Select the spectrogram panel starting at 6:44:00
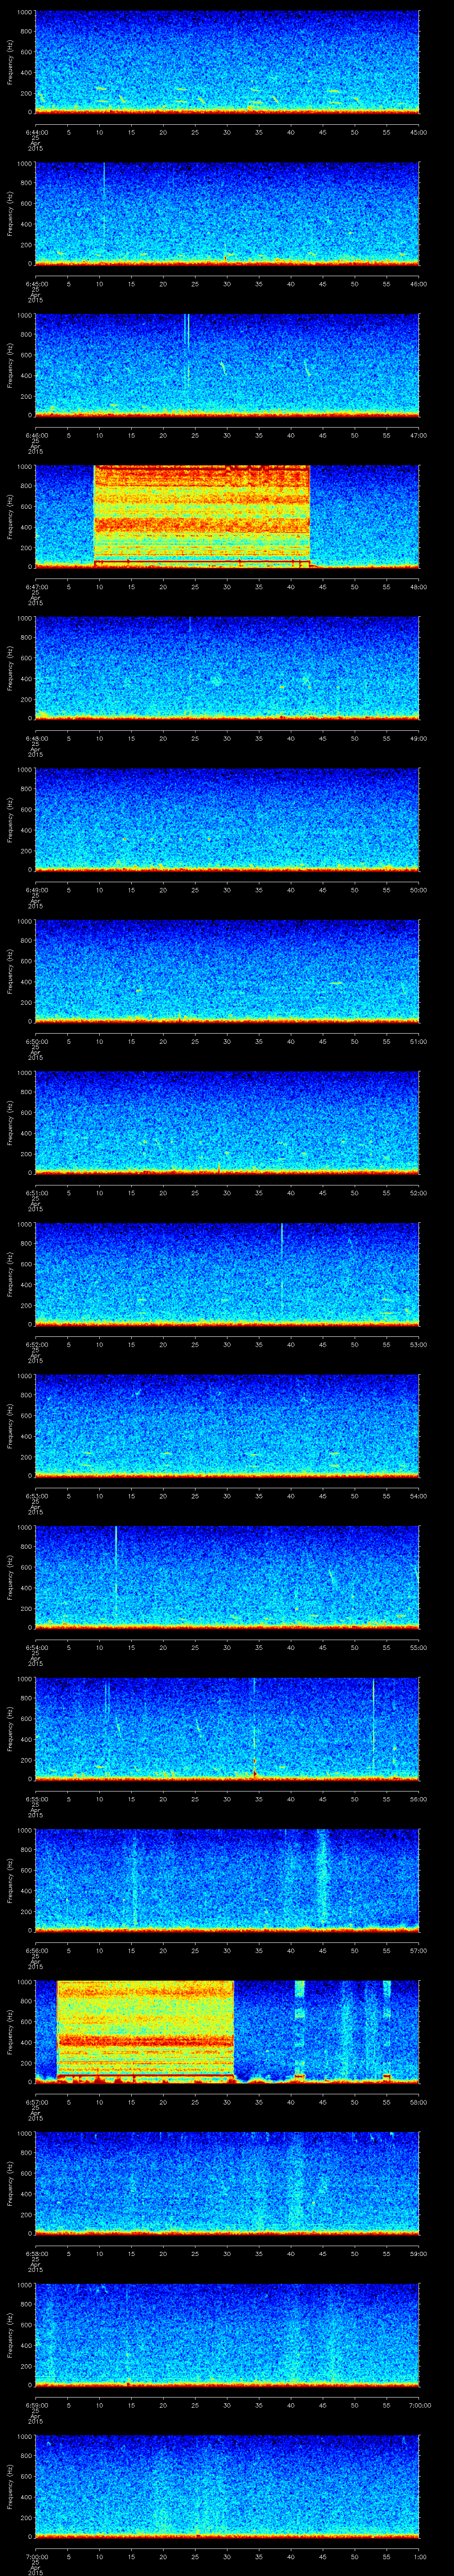454x2576 pixels. [227, 62]
